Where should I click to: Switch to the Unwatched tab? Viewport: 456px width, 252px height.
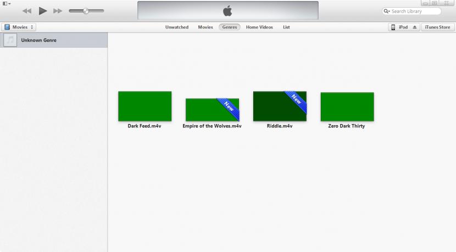(x=177, y=27)
